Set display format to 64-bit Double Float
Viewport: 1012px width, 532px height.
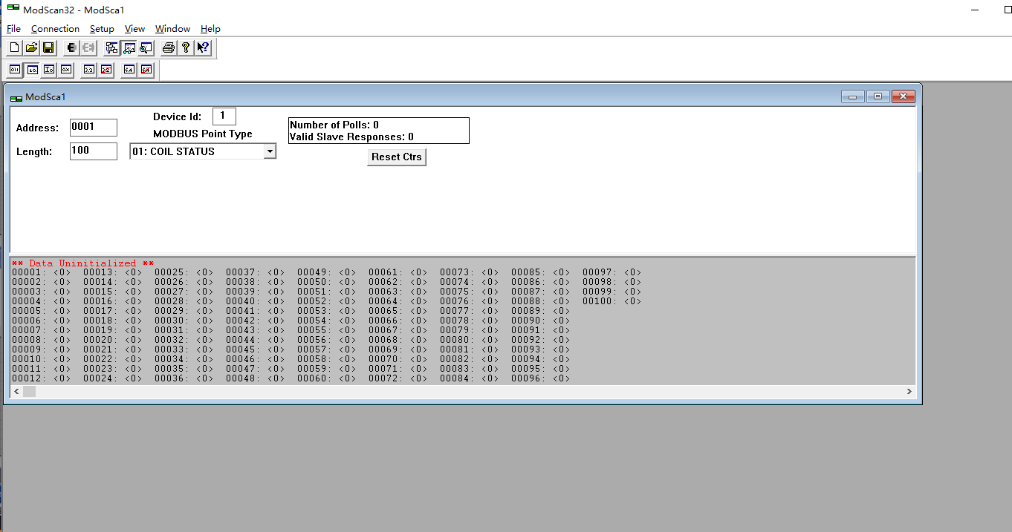pyautogui.click(x=129, y=70)
